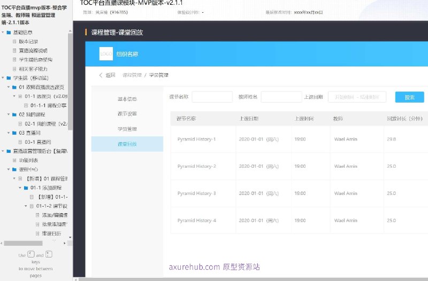This screenshot has height=281, width=428.
Task: Click the page icon beside 功能列表
Action: point(14,160)
